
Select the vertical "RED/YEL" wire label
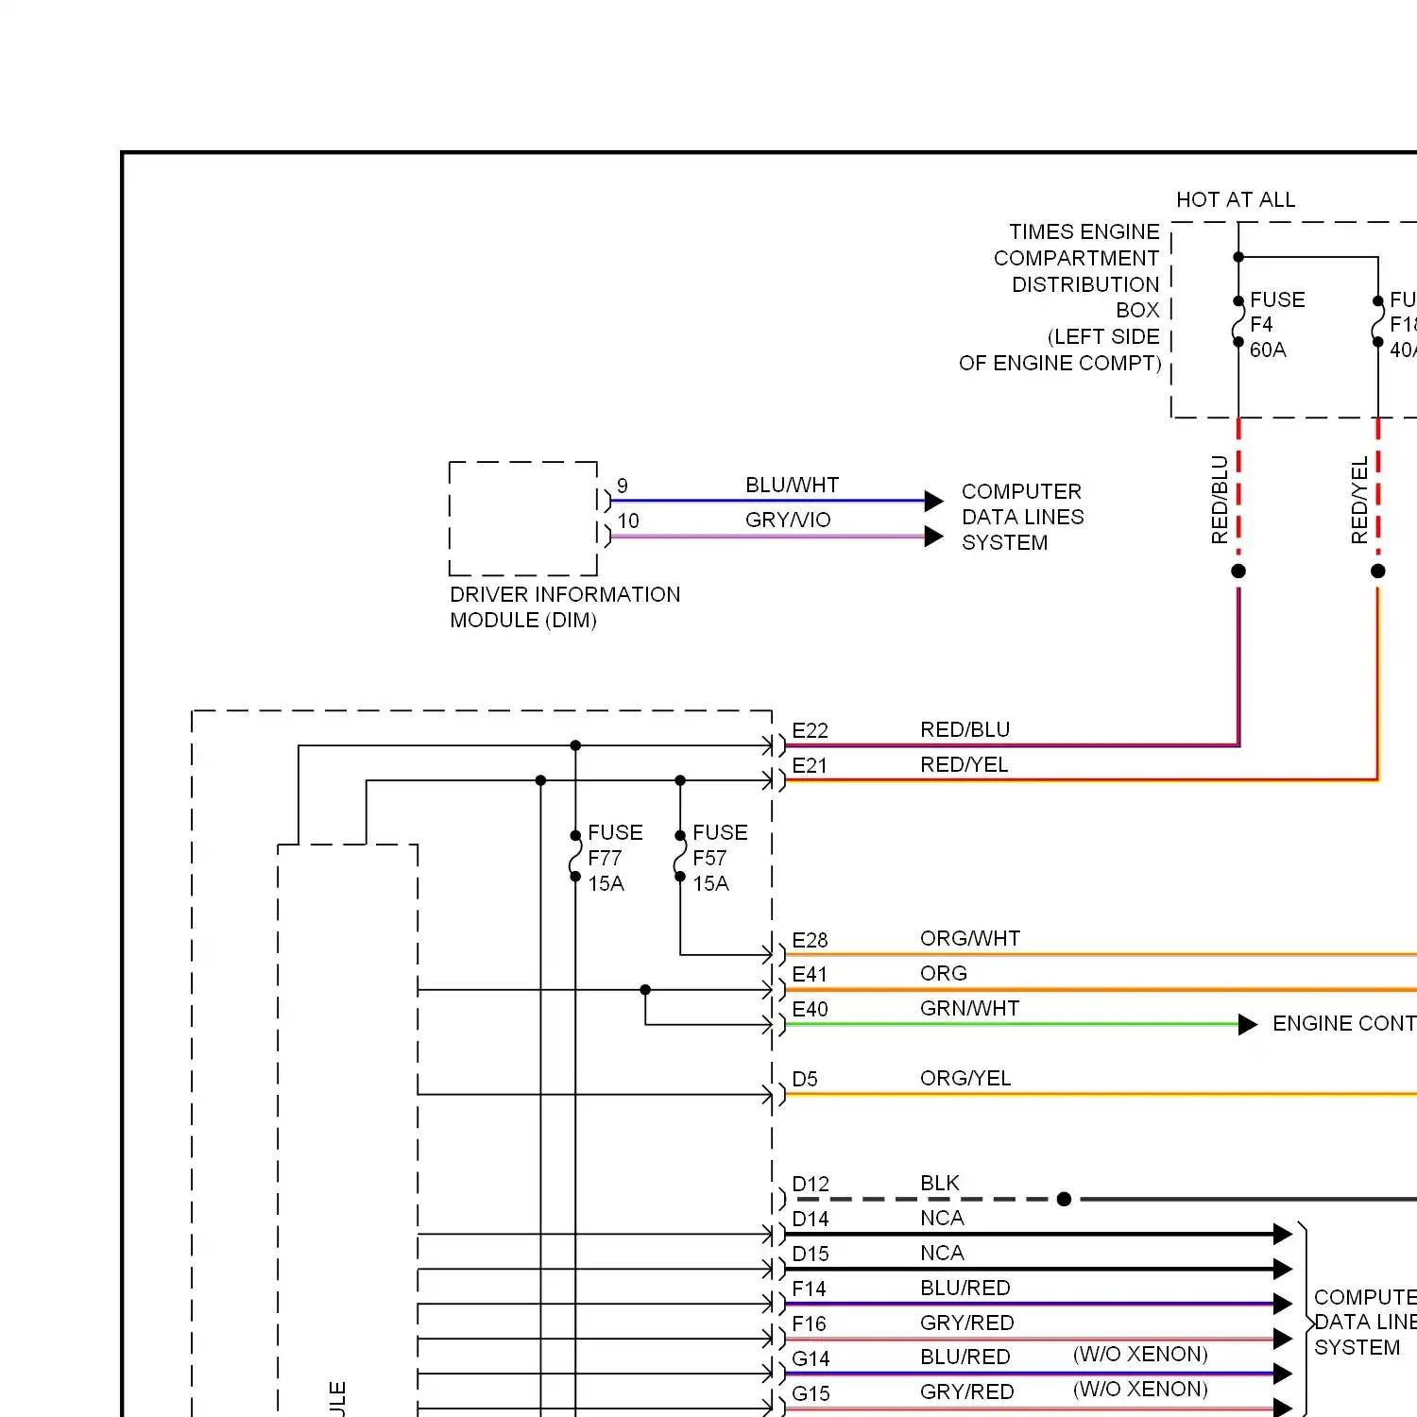coord(1359,501)
